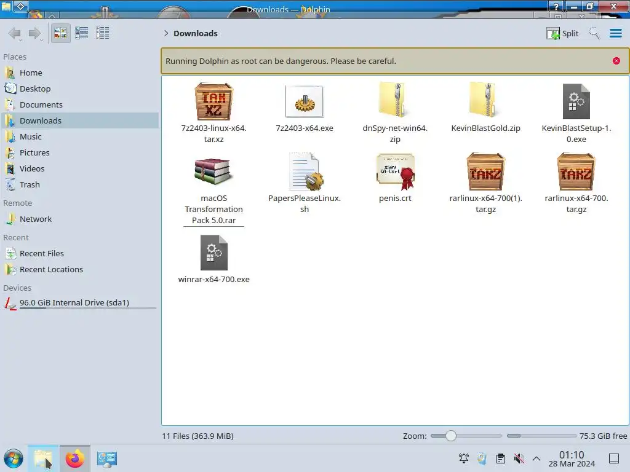Screen dimensions: 630x472
Task: Open the search magnifier icon
Action: 594,33
